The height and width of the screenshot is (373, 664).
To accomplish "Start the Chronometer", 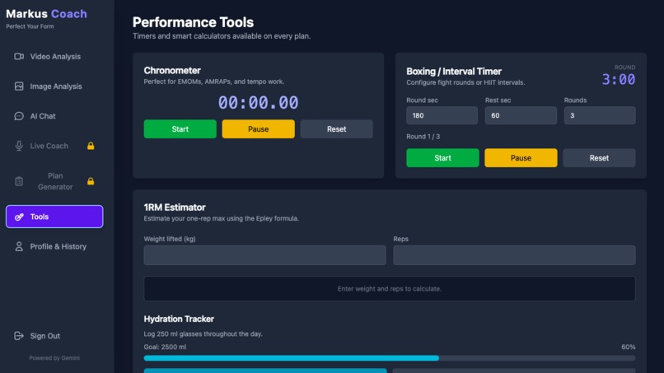I will pos(180,129).
